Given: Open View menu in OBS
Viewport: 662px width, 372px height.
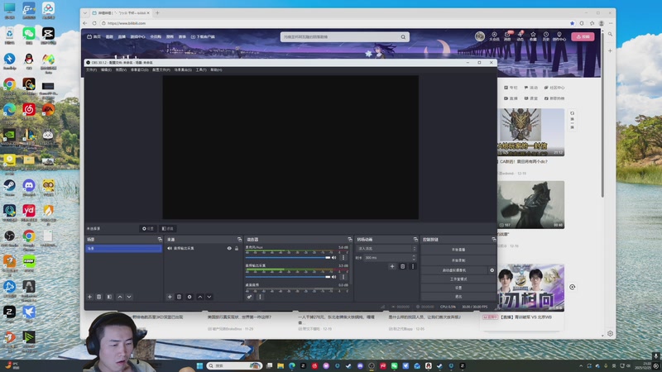Looking at the screenshot, I should pos(121,70).
